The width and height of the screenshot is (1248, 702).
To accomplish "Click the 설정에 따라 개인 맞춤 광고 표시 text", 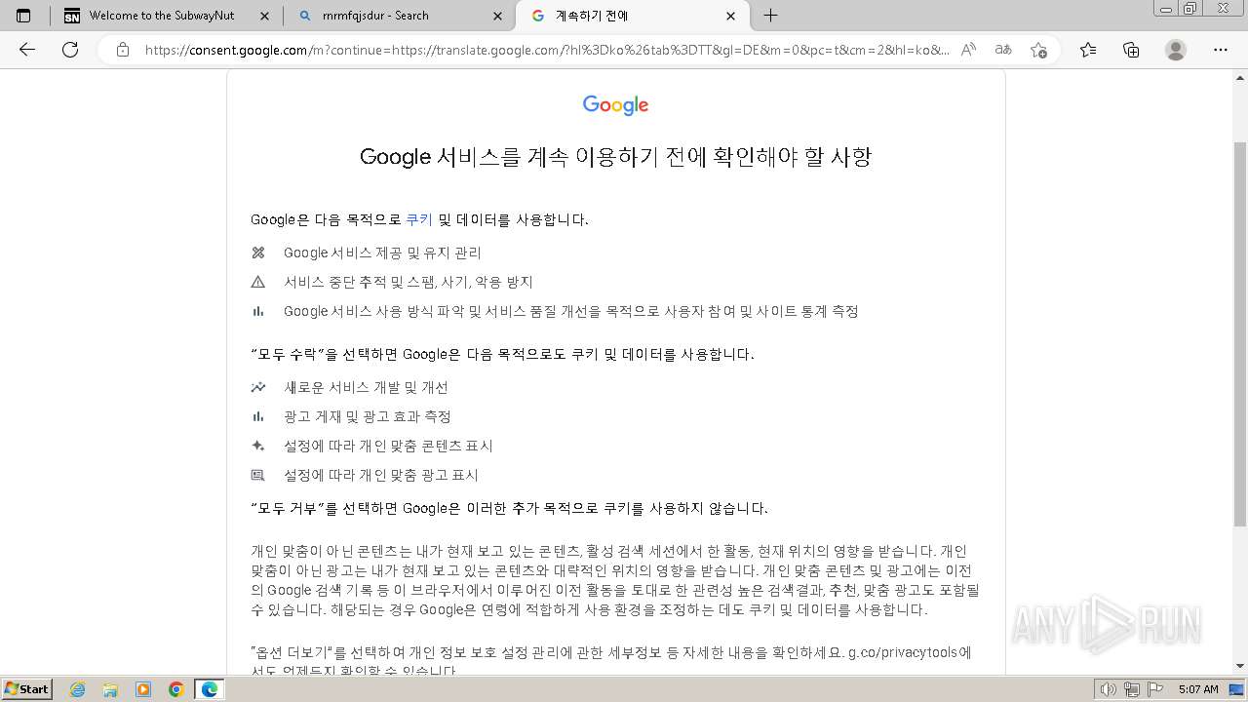I will [x=380, y=475].
